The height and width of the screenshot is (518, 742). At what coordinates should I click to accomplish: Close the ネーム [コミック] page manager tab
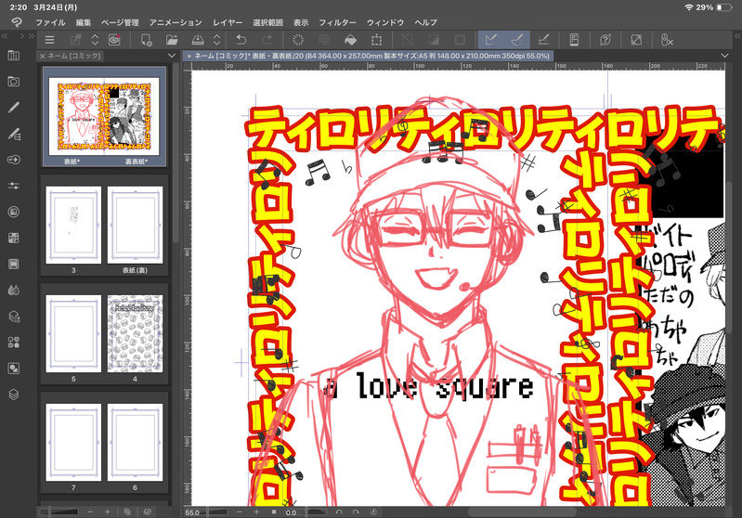[42, 56]
